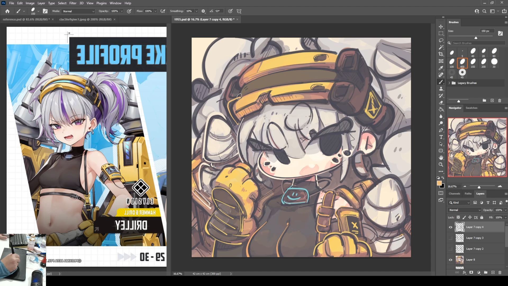Toggle lock all for layer
The height and width of the screenshot is (286, 508).
point(482,217)
